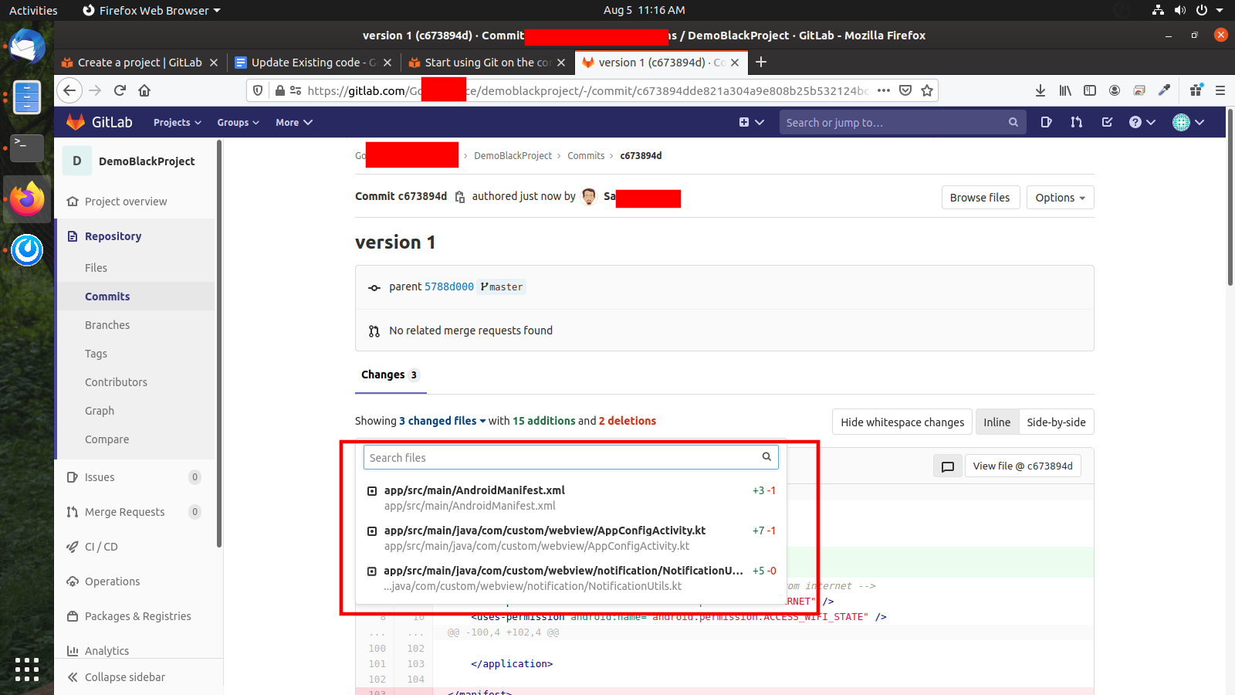Image resolution: width=1235 pixels, height=695 pixels.
Task: Copy the commit SHA with clipboard icon
Action: click(460, 197)
